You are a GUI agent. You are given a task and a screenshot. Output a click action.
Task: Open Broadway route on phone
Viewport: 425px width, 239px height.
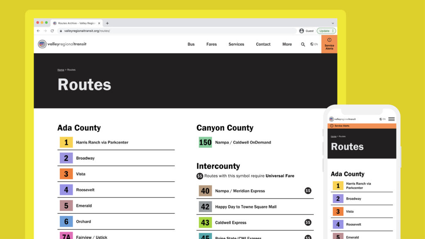point(354,199)
